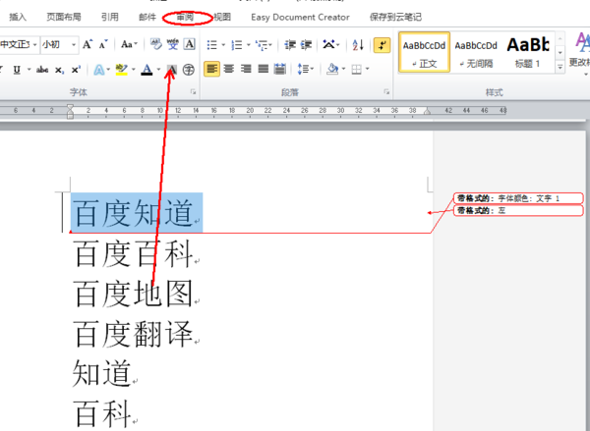Image resolution: width=590 pixels, height=431 pixels.
Task: Toggle Justify alignment button
Action: click(x=263, y=69)
